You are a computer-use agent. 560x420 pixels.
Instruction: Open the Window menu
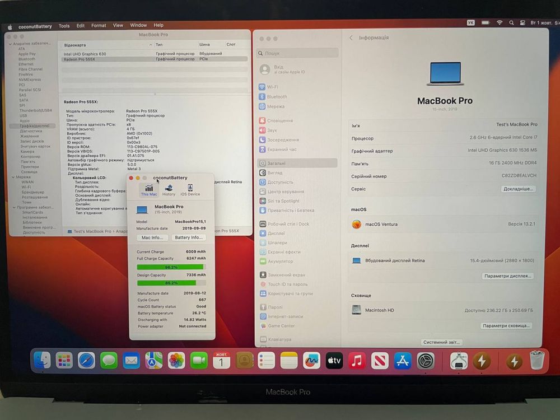click(138, 25)
